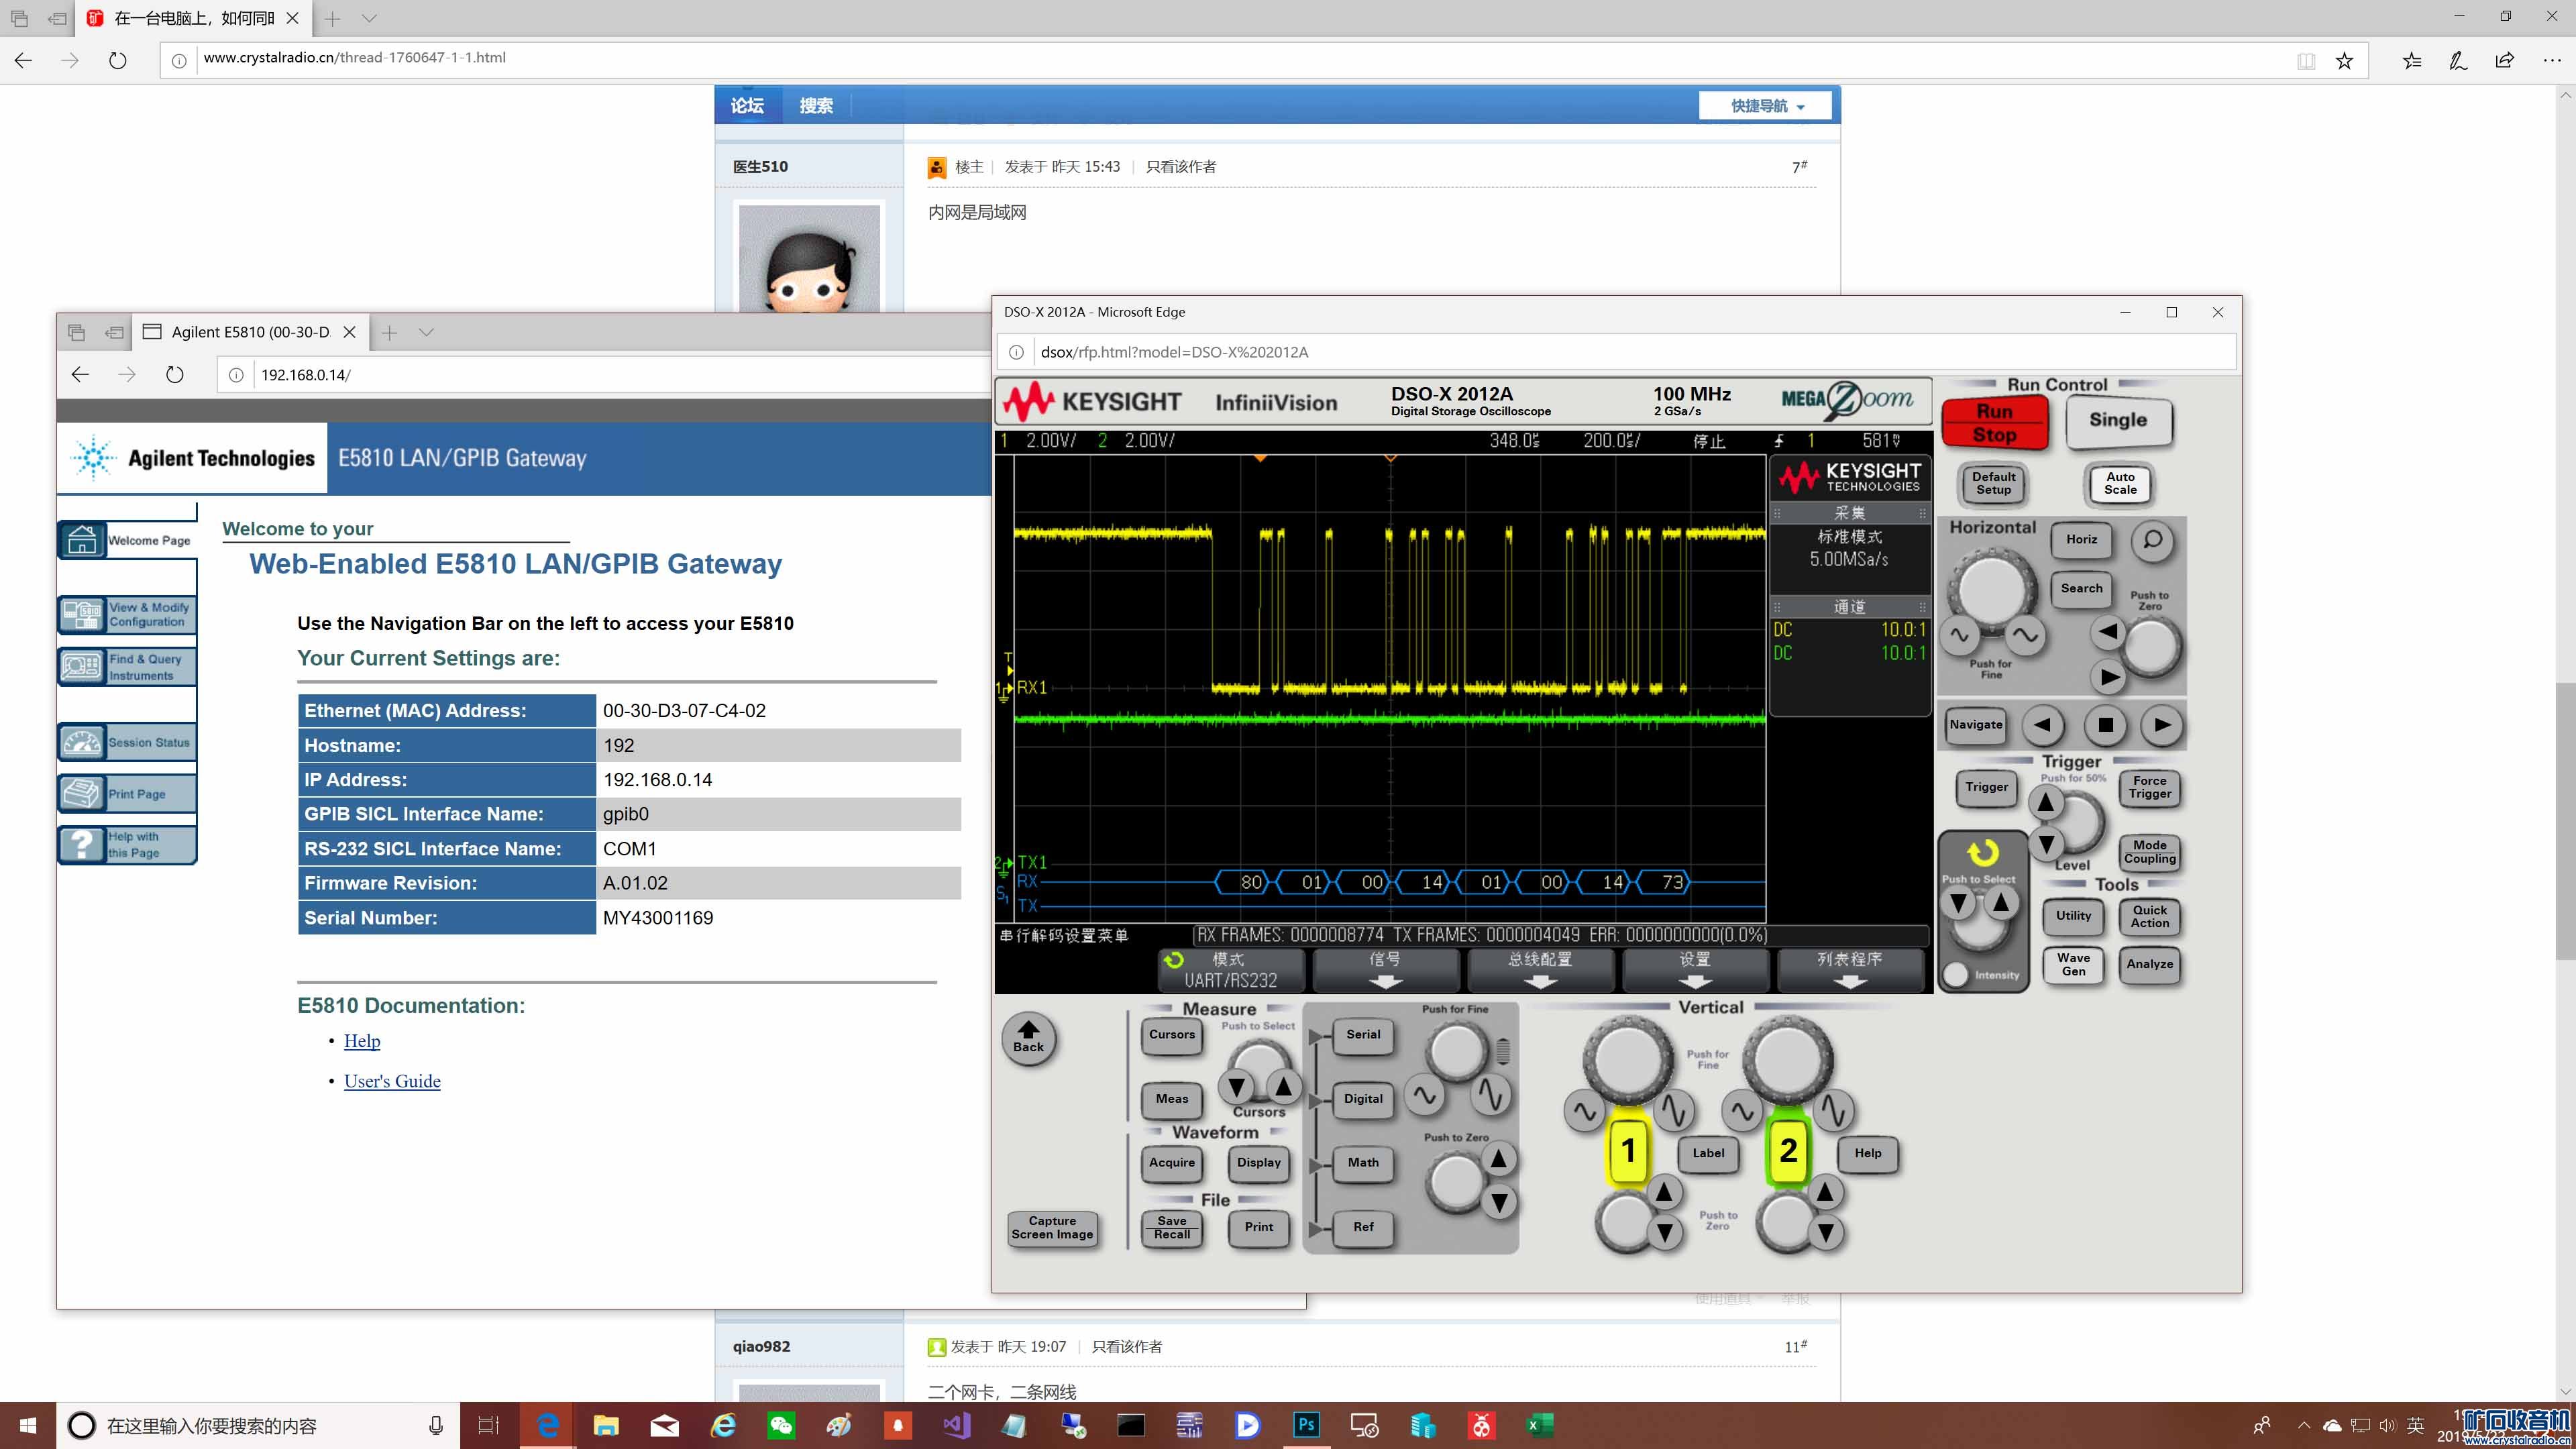Click the oscilloscope zoom magnifier button
The image size is (2576, 1449).
pyautogui.click(x=2152, y=540)
